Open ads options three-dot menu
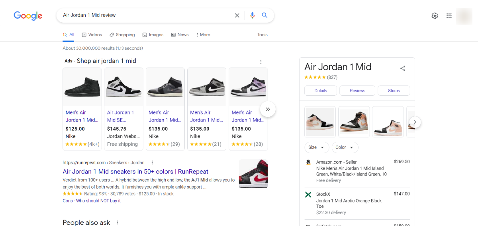The image size is (478, 226). click(x=261, y=62)
